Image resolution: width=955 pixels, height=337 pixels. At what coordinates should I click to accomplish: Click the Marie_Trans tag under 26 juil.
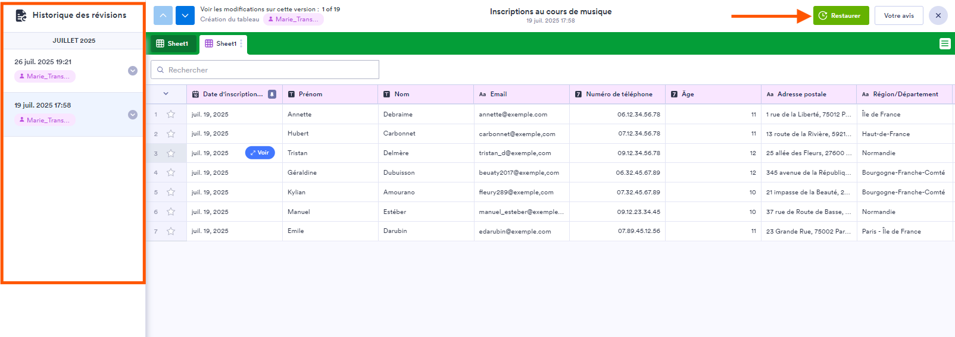45,76
